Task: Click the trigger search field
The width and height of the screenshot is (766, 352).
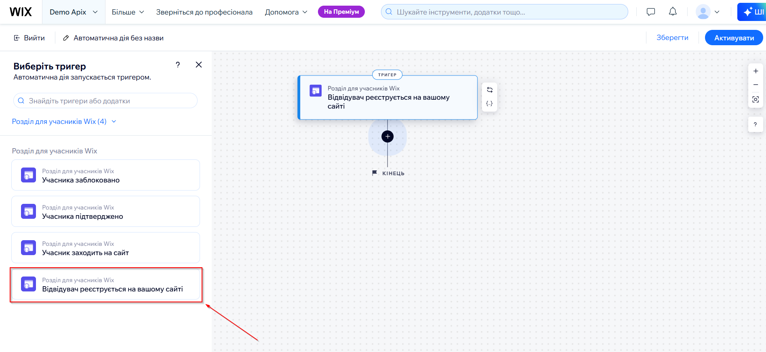Action: coord(105,101)
